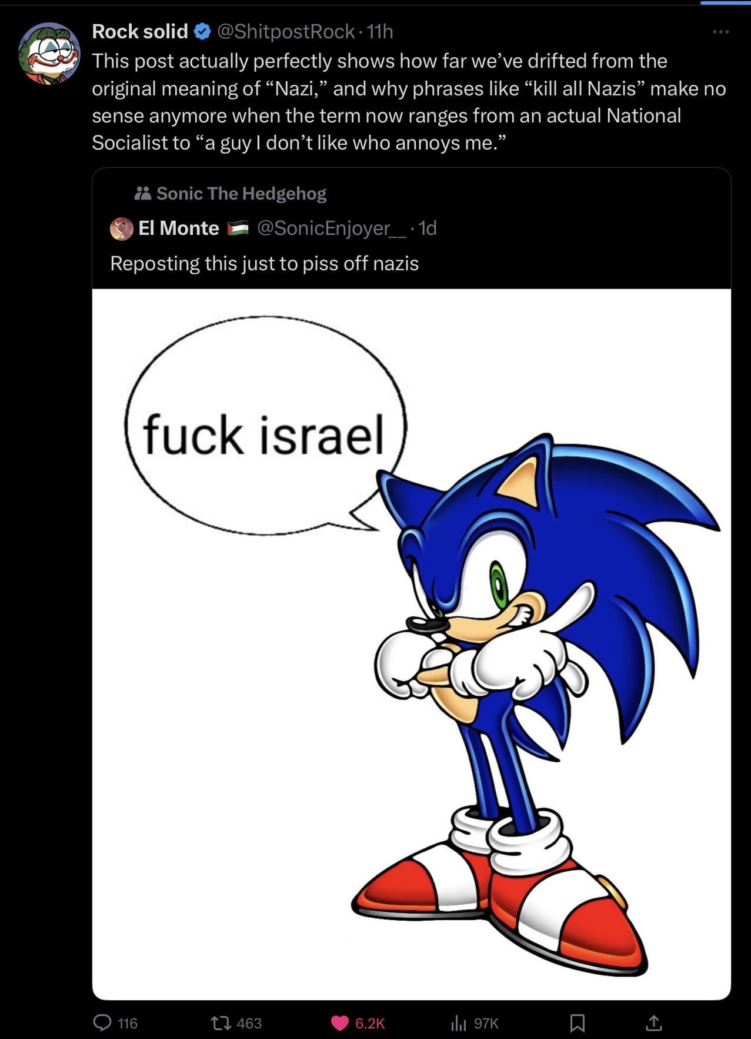Open the 11h timestamp
This screenshot has width=751, height=1039.
(380, 32)
